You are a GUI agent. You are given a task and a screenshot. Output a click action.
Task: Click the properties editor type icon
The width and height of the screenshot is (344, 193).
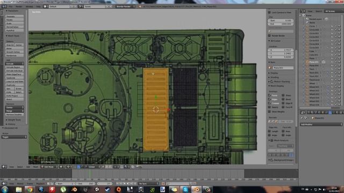[303, 113]
